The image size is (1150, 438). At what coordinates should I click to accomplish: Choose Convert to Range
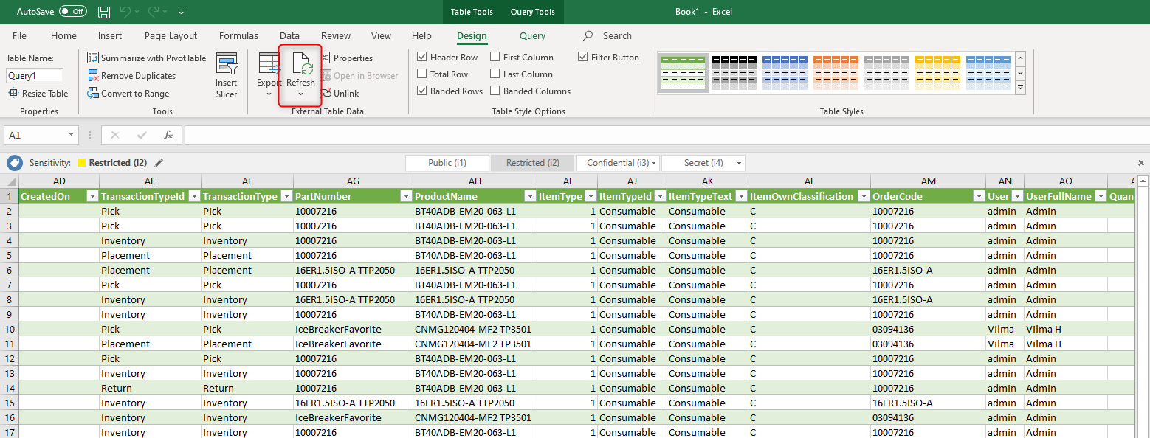(128, 93)
